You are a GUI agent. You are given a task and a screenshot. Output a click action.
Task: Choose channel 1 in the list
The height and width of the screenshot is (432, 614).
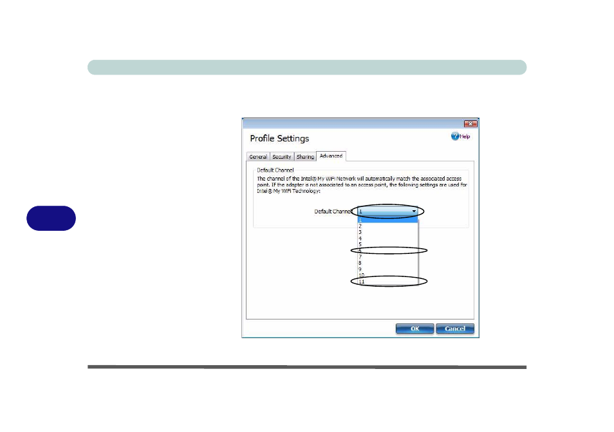click(x=387, y=220)
